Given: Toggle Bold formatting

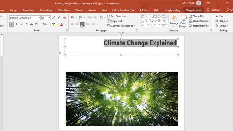Looking at the screenshot, I should 12,24.
